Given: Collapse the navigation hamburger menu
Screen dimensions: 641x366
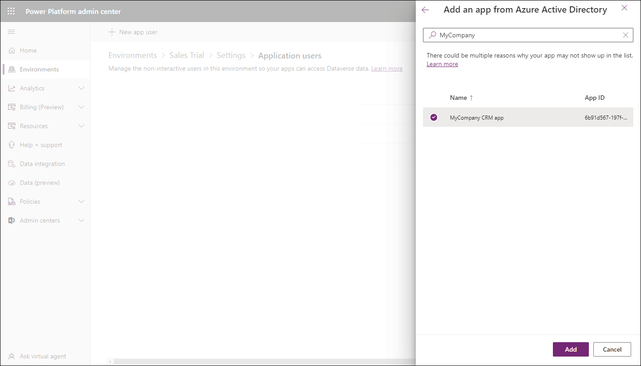Looking at the screenshot, I should [11, 31].
